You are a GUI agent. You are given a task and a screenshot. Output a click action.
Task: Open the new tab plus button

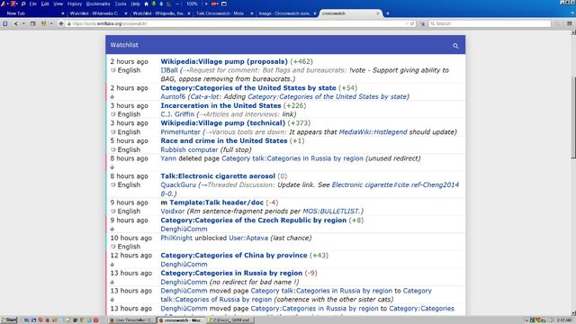click(x=388, y=13)
